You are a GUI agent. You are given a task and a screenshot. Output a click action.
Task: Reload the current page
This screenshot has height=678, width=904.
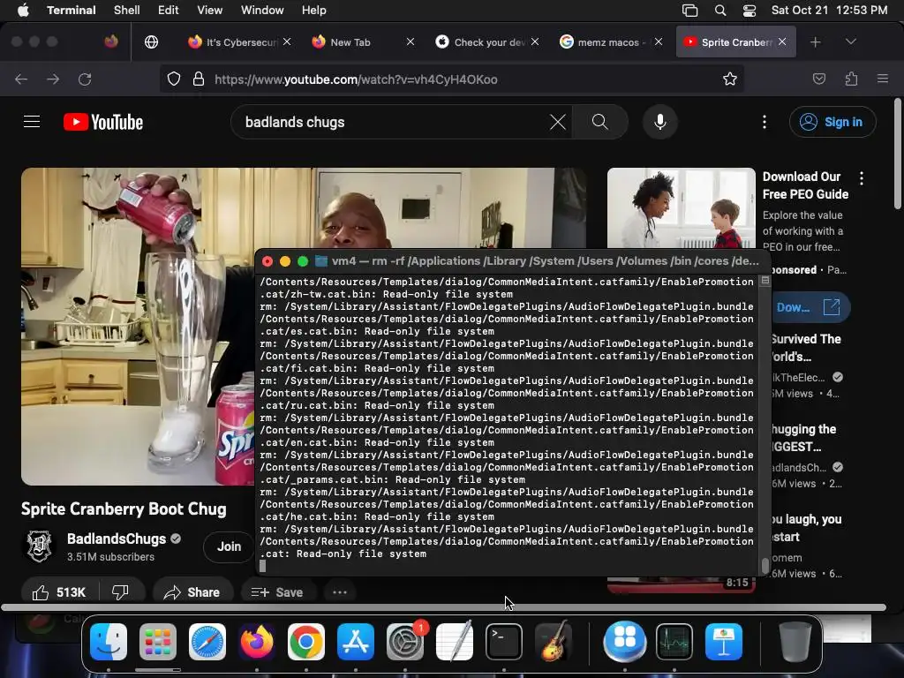(x=86, y=79)
